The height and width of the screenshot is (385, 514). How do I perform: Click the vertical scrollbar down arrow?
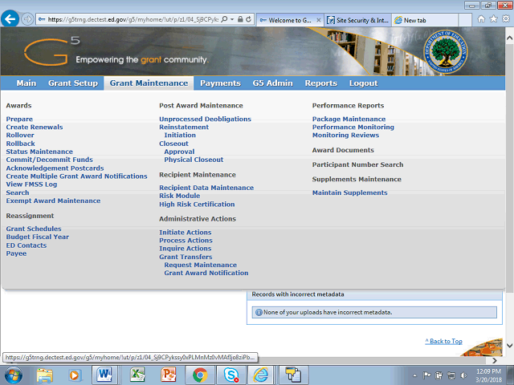[509, 346]
